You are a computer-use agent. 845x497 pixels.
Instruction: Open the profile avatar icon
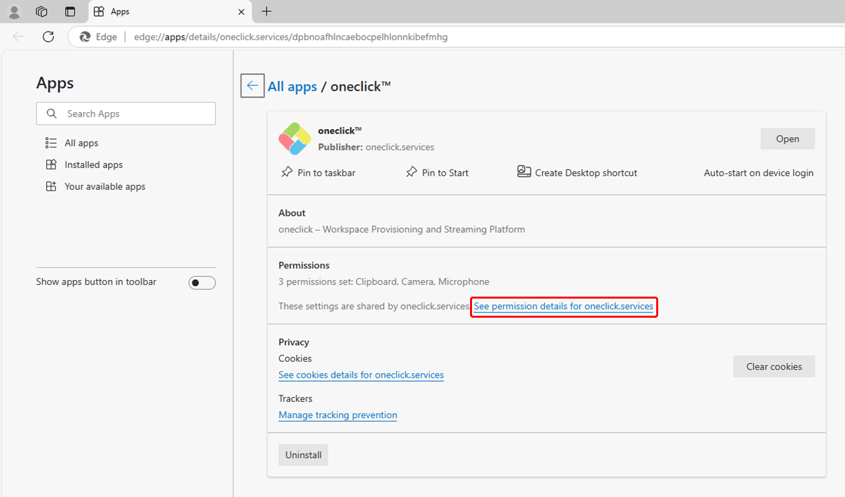pyautogui.click(x=14, y=11)
